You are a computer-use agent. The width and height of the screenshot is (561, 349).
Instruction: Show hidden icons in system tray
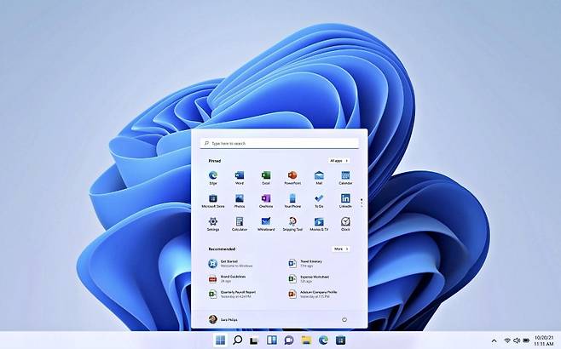[x=494, y=340]
